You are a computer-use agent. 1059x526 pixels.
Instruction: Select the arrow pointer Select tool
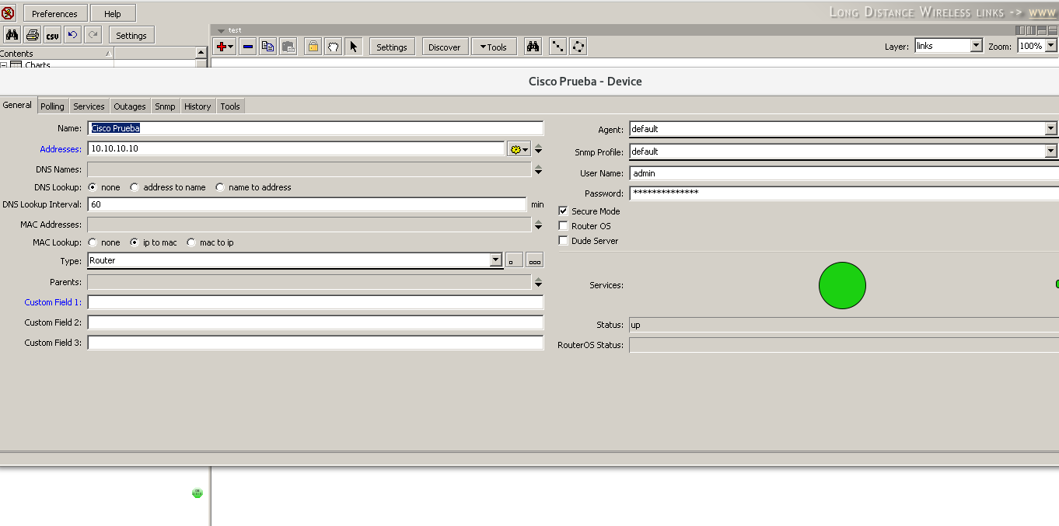click(x=353, y=47)
